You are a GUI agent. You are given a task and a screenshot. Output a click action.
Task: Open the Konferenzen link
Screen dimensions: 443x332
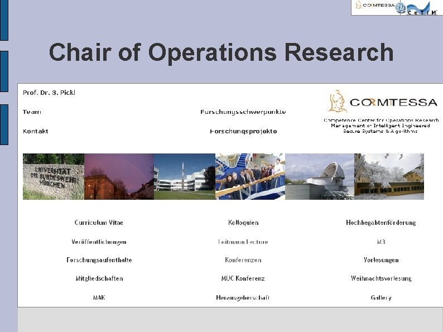pos(243,260)
